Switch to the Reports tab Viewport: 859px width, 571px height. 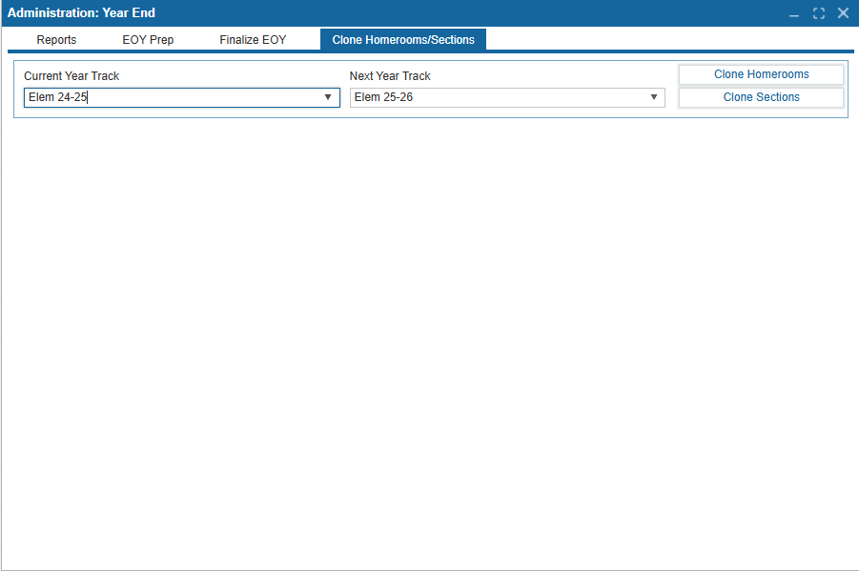coord(56,40)
